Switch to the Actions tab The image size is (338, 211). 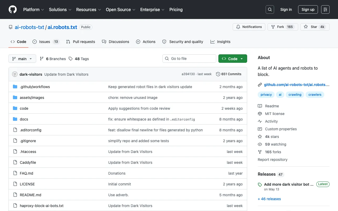pos(146,42)
